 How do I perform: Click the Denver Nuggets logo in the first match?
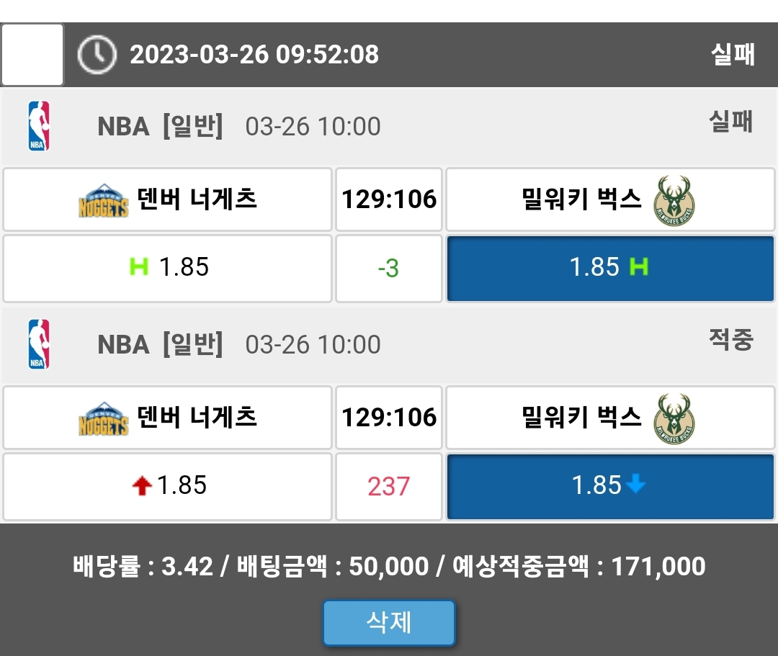click(103, 200)
